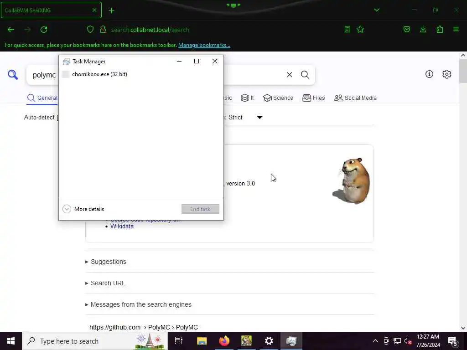
Task: Expand More details in Task Manager
Action: [83, 209]
